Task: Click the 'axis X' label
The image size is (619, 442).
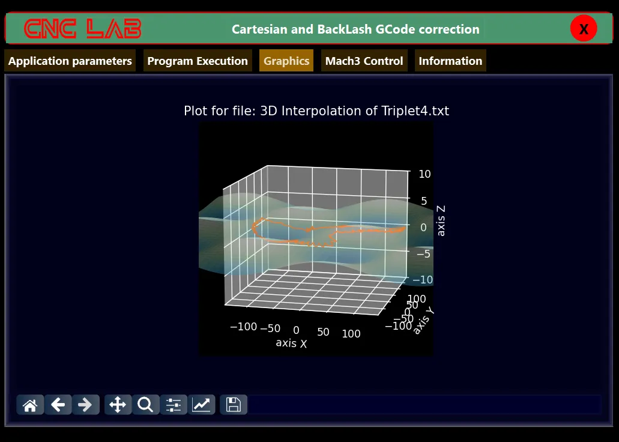Action: click(291, 343)
